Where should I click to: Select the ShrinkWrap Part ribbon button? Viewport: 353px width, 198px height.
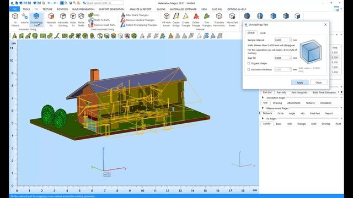click(36, 20)
